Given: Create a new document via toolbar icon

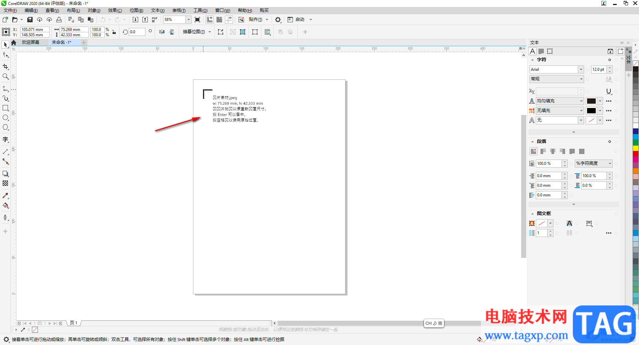Looking at the screenshot, I should pos(5,20).
